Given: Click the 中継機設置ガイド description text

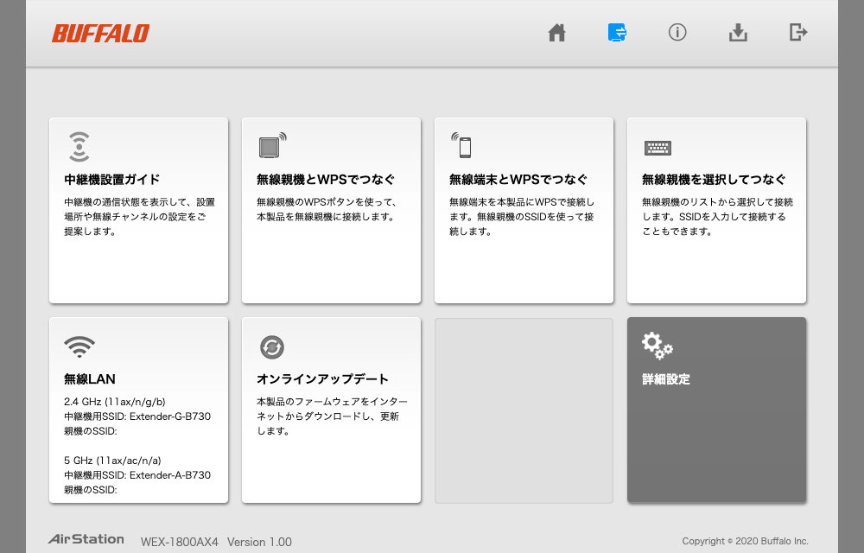Looking at the screenshot, I should (139, 217).
